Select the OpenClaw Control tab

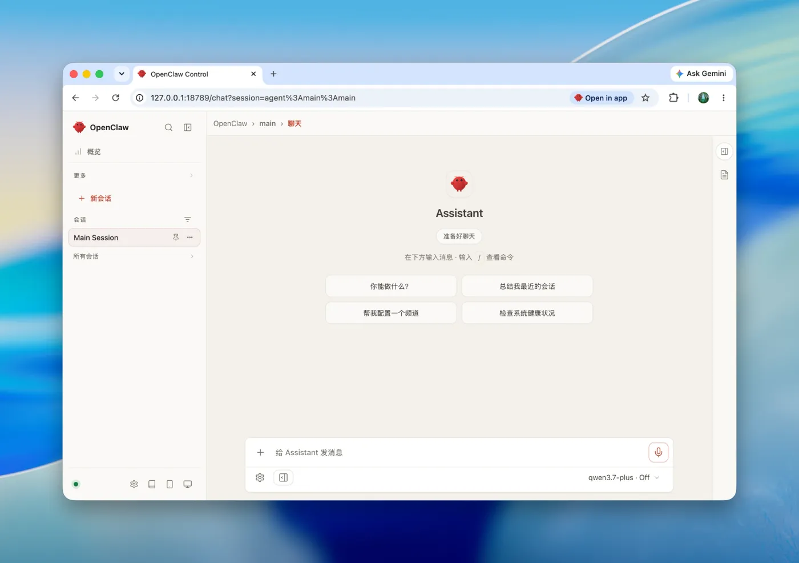click(197, 74)
